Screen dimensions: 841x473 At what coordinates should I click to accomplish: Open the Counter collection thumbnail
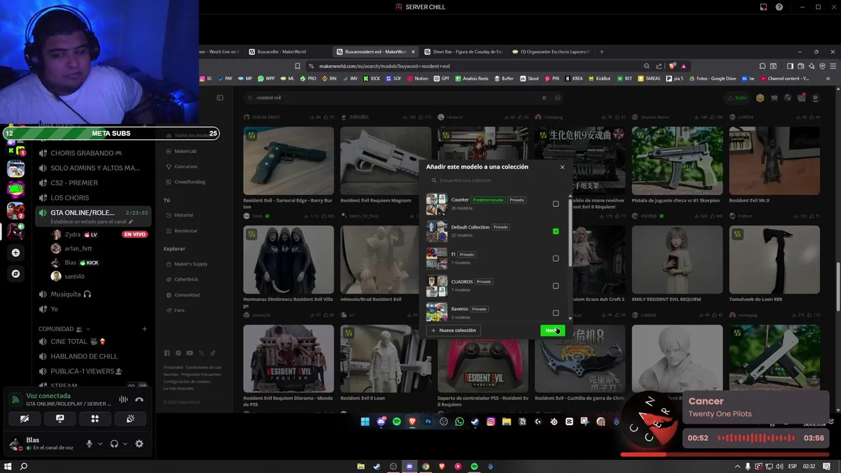436,204
